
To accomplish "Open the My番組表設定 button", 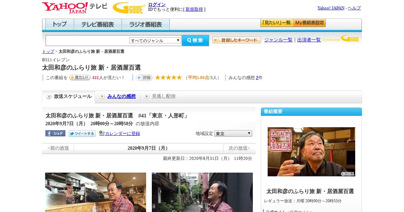I will (x=309, y=23).
